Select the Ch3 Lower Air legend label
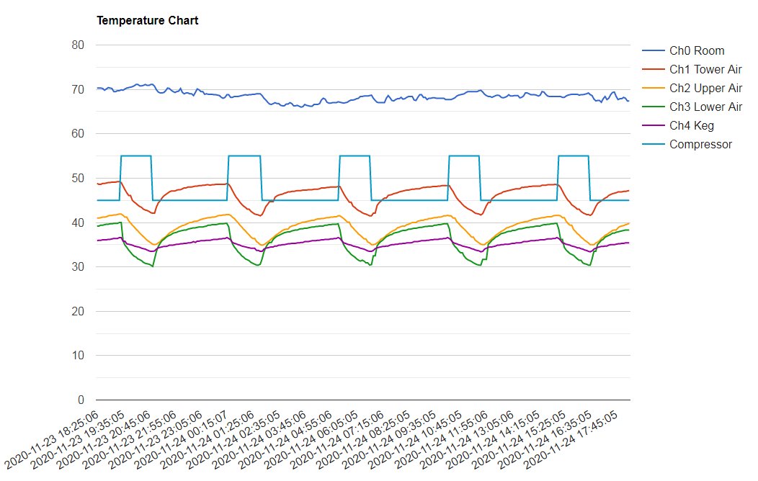The width and height of the screenshot is (758, 481). [x=705, y=107]
